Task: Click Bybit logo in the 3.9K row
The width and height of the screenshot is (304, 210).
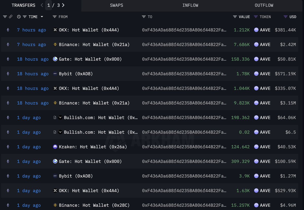Action: click(55, 176)
